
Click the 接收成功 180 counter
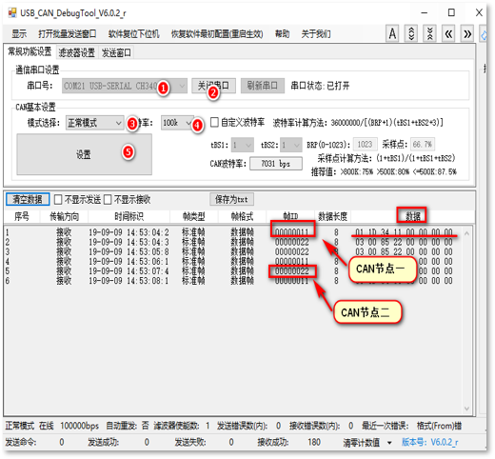pyautogui.click(x=288, y=442)
